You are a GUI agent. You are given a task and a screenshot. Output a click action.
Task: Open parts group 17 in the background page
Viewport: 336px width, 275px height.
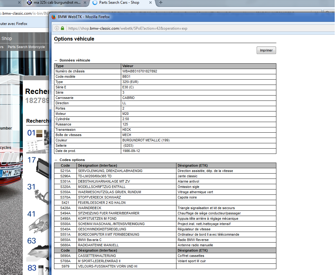pyautogui.click(x=32, y=160)
